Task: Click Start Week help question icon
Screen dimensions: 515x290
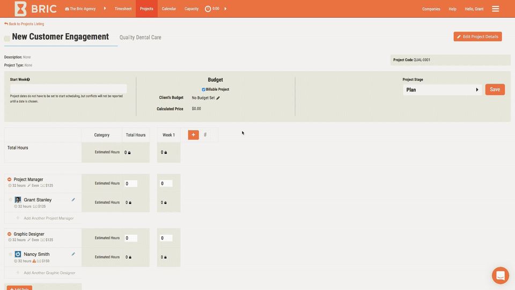Action: point(28,79)
